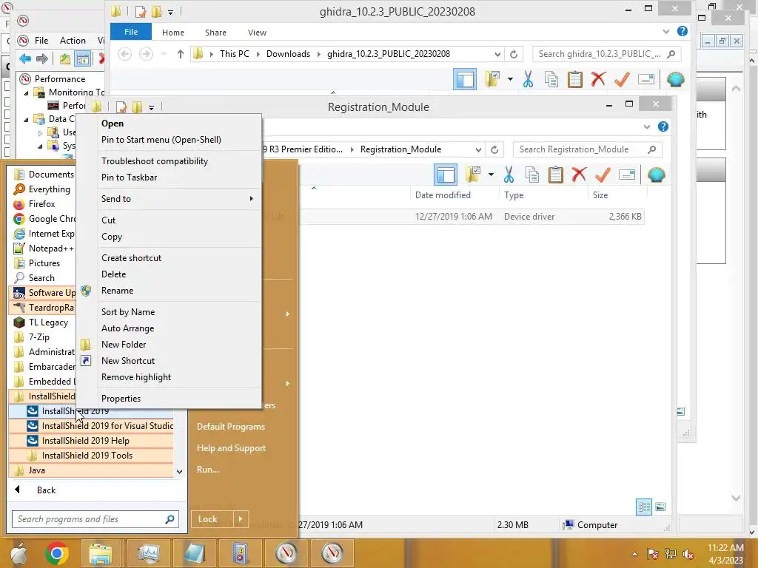The width and height of the screenshot is (758, 568).
Task: Expand ghidra address bar history dropdown
Action: point(497,54)
